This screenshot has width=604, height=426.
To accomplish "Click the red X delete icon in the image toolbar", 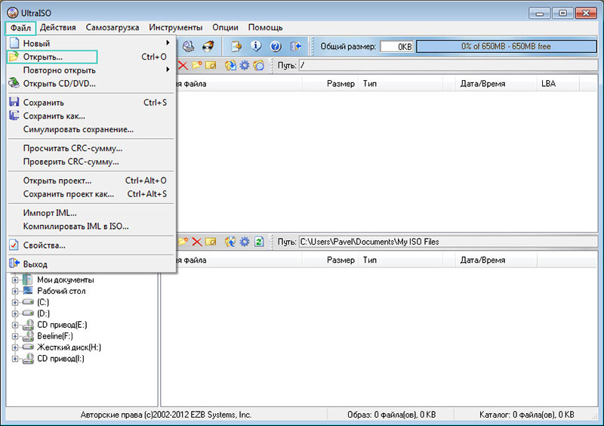I will tap(183, 66).
